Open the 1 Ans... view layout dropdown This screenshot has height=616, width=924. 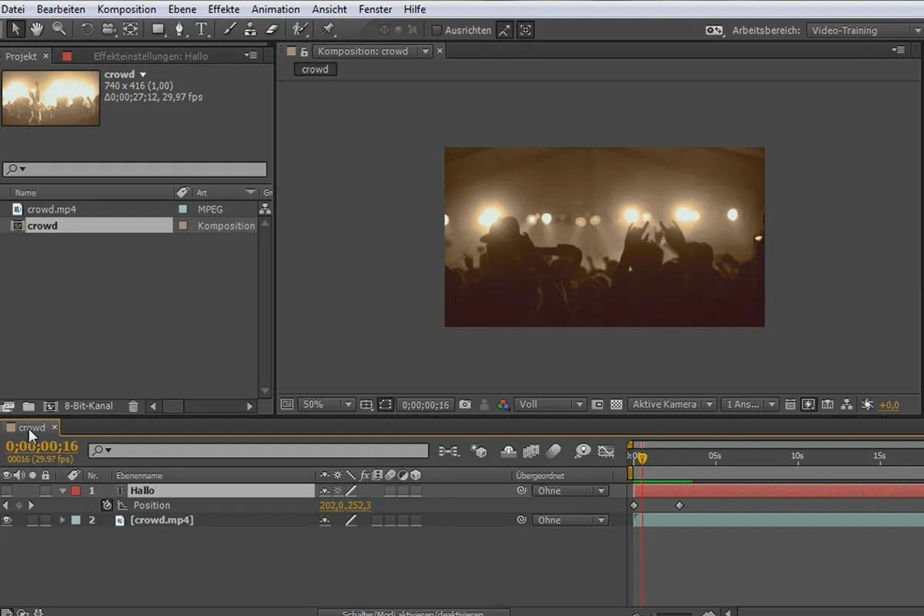click(x=751, y=404)
